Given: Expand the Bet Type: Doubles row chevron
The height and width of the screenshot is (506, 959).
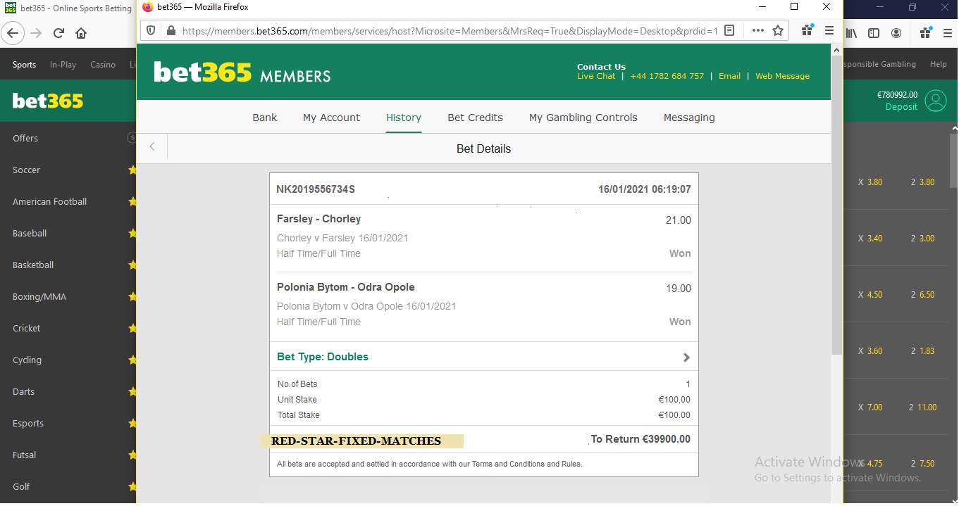Looking at the screenshot, I should (686, 358).
